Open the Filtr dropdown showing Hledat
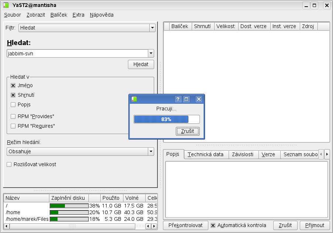 point(87,28)
